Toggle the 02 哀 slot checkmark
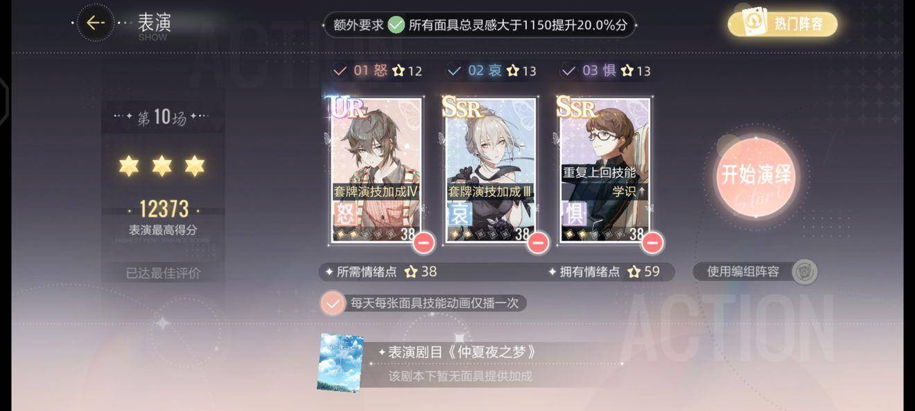Screen dimensions: 915x411 pos(454,71)
